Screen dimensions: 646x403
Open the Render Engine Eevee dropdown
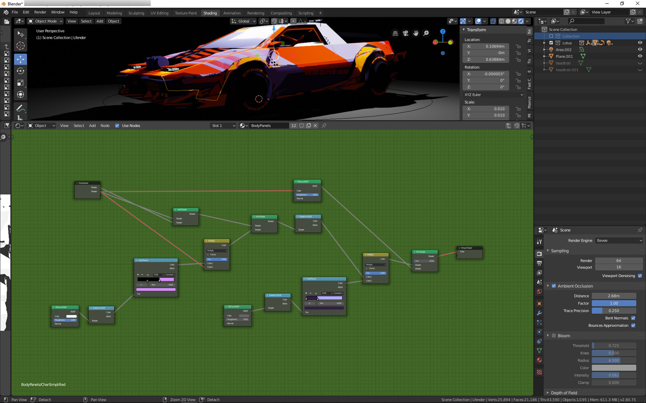click(x=619, y=241)
